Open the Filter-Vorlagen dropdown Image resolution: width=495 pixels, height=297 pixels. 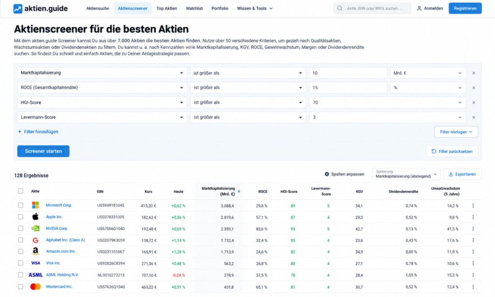[456, 132]
